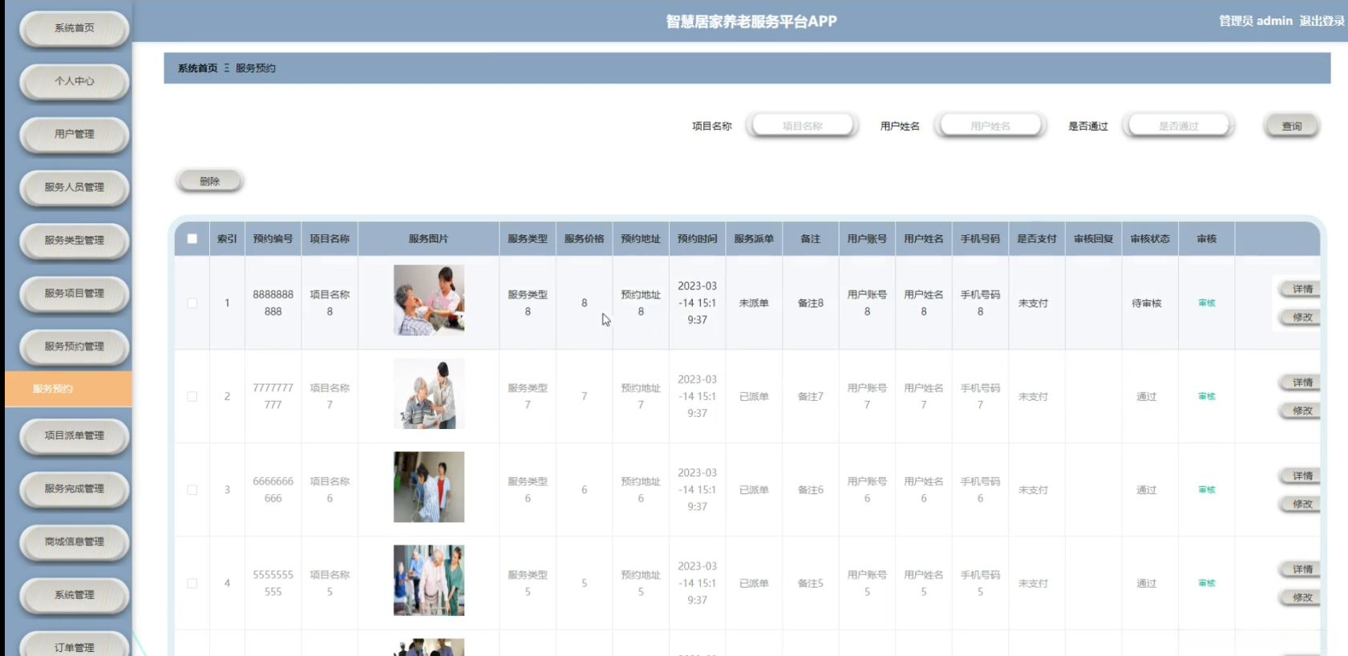This screenshot has width=1348, height=656.
Task: Open 用户管理 from the sidebar
Action: point(74,134)
